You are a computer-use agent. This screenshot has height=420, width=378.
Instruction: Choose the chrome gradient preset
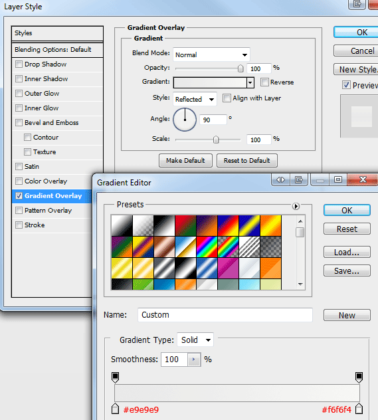tap(185, 247)
